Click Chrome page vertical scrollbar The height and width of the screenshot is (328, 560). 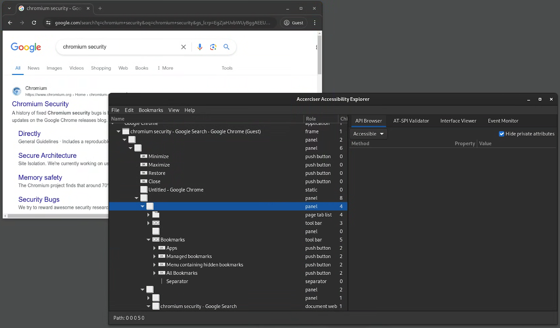(319, 54)
